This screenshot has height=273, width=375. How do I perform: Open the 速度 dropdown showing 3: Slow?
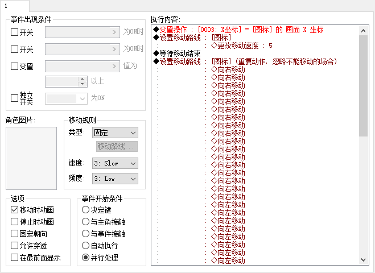tap(115, 163)
